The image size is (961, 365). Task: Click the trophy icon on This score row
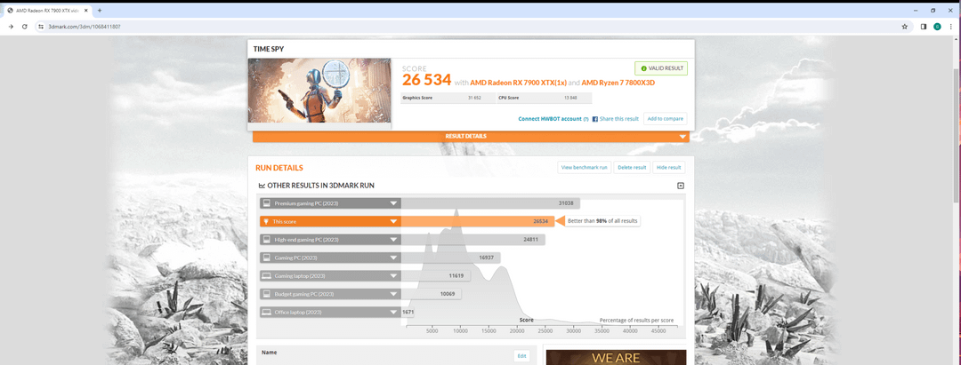tap(266, 221)
